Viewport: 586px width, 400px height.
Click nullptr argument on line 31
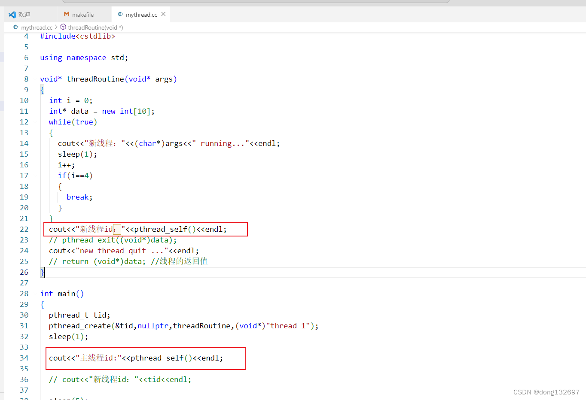coord(153,326)
